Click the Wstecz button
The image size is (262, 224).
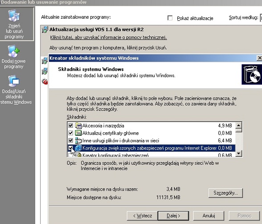click(x=143, y=216)
